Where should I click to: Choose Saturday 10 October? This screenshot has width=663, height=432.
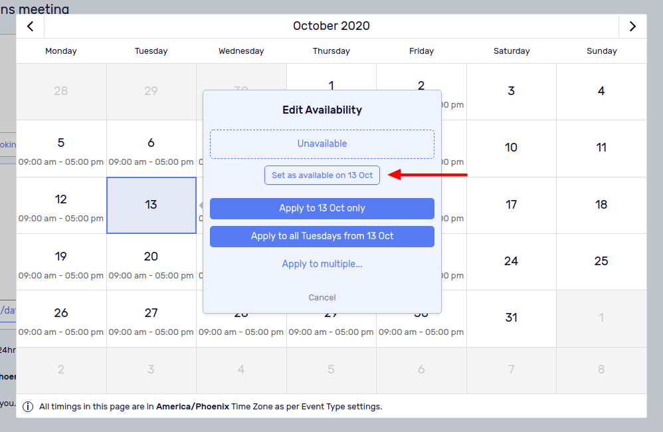coord(512,148)
